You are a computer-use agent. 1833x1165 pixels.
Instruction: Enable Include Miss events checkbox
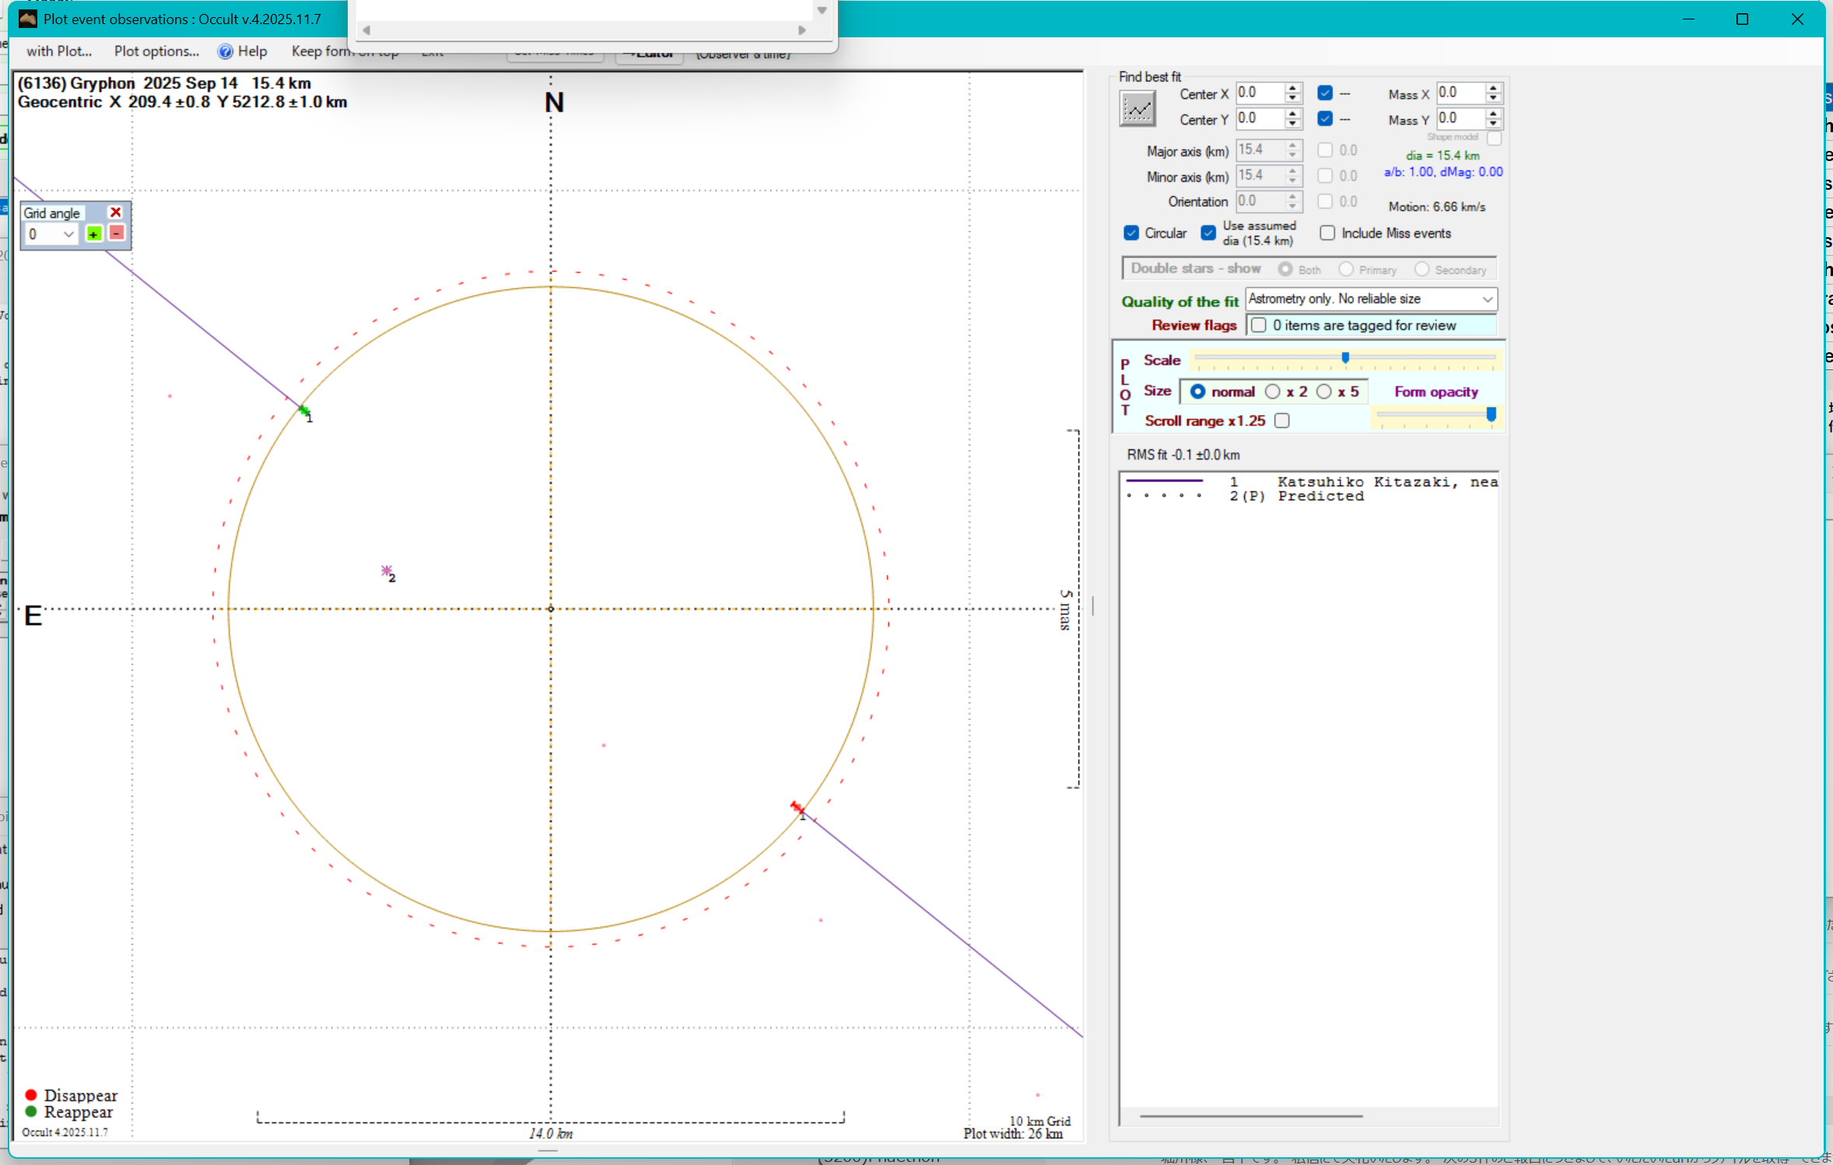click(1327, 233)
